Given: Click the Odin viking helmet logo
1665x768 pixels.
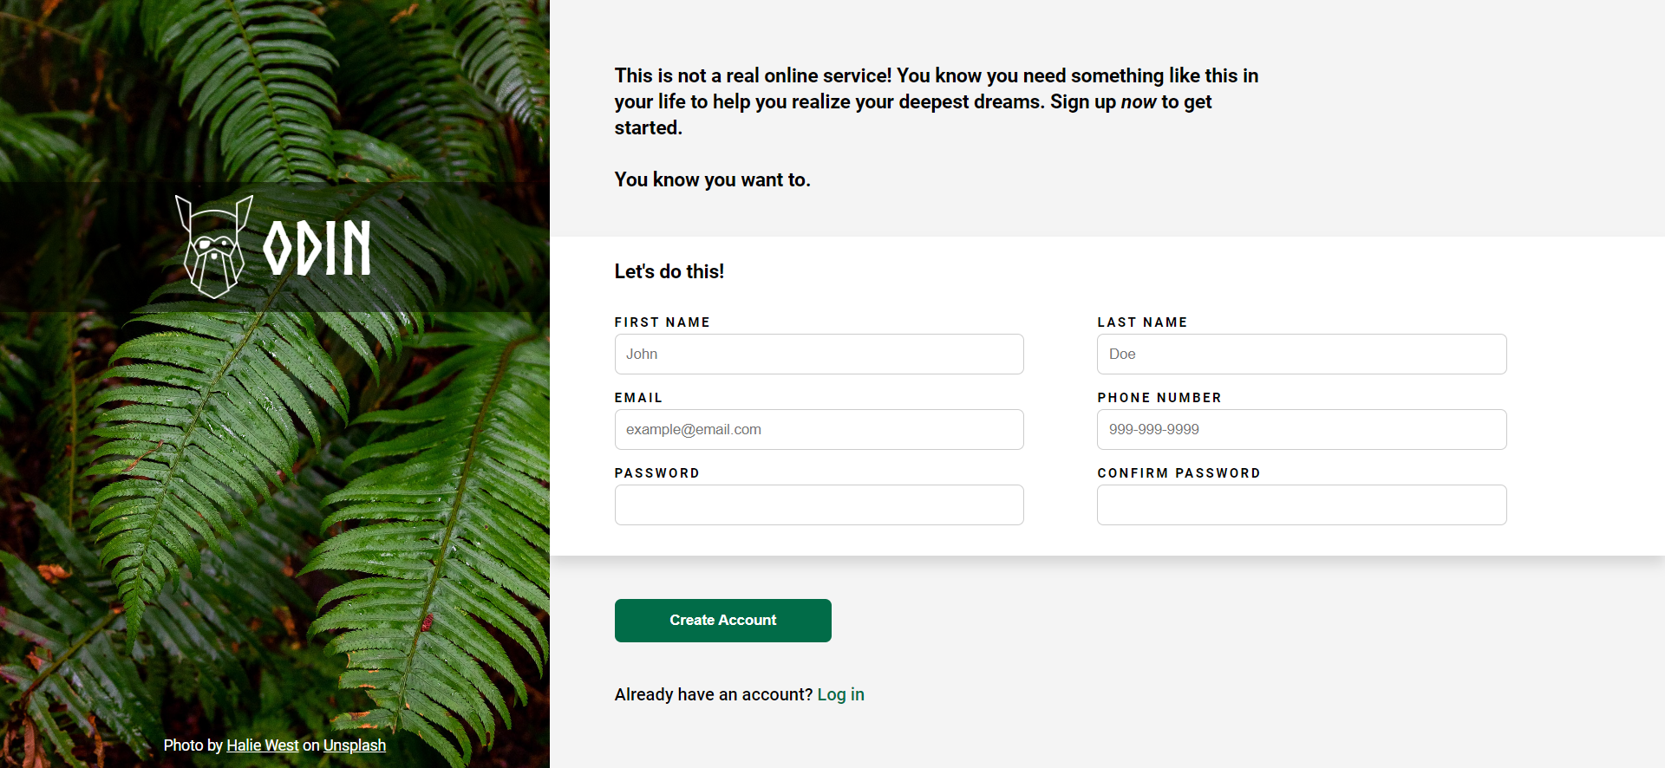Looking at the screenshot, I should pyautogui.click(x=213, y=247).
